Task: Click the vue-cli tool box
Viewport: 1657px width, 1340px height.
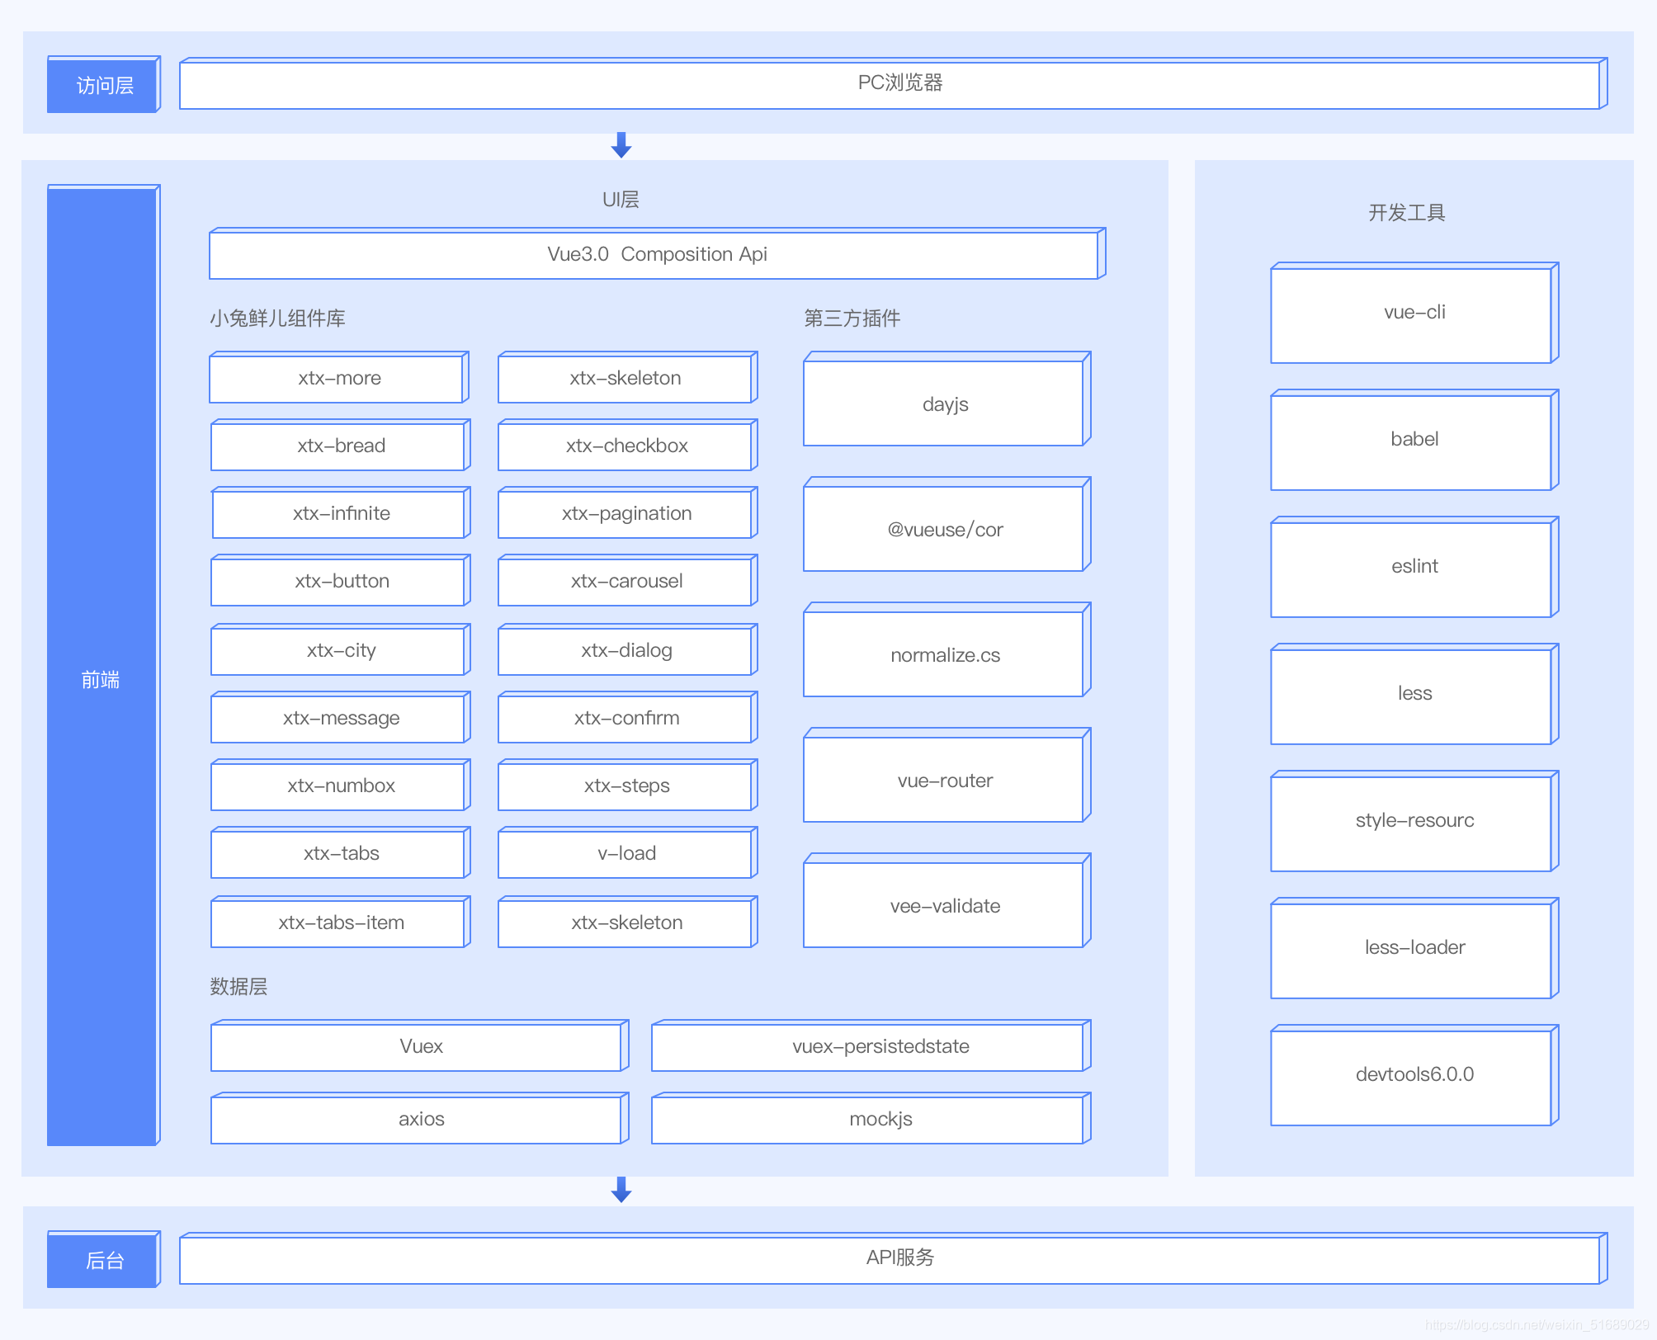Action: tap(1414, 313)
